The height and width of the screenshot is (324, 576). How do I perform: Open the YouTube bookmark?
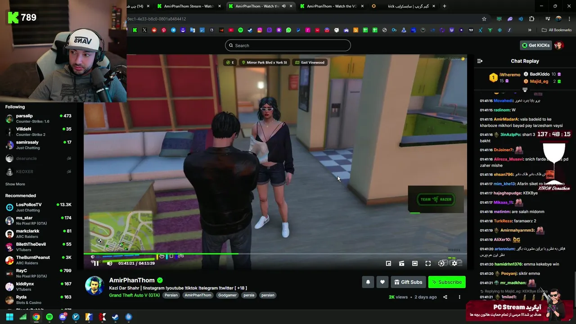coord(231,30)
